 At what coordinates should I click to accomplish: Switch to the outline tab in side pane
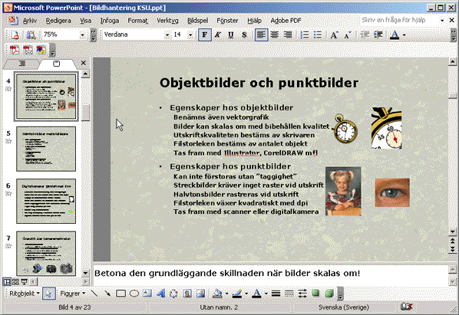21,63
